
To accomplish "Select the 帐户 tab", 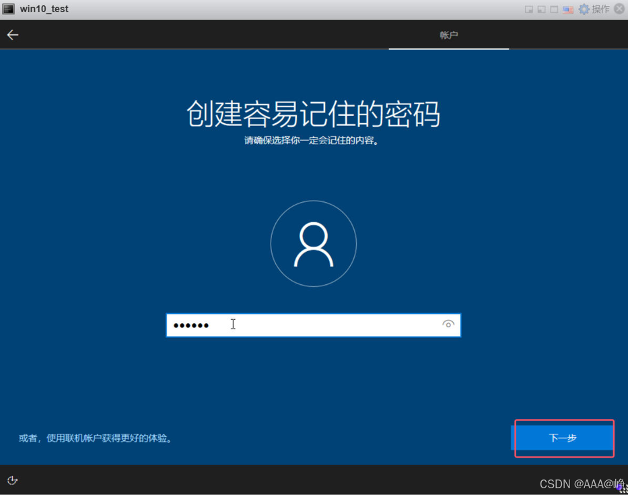I will [448, 35].
